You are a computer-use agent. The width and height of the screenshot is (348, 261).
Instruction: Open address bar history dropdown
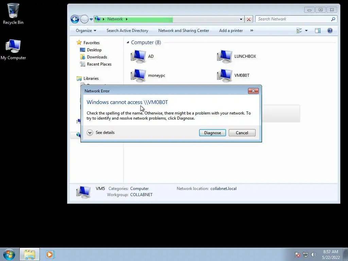click(241, 19)
